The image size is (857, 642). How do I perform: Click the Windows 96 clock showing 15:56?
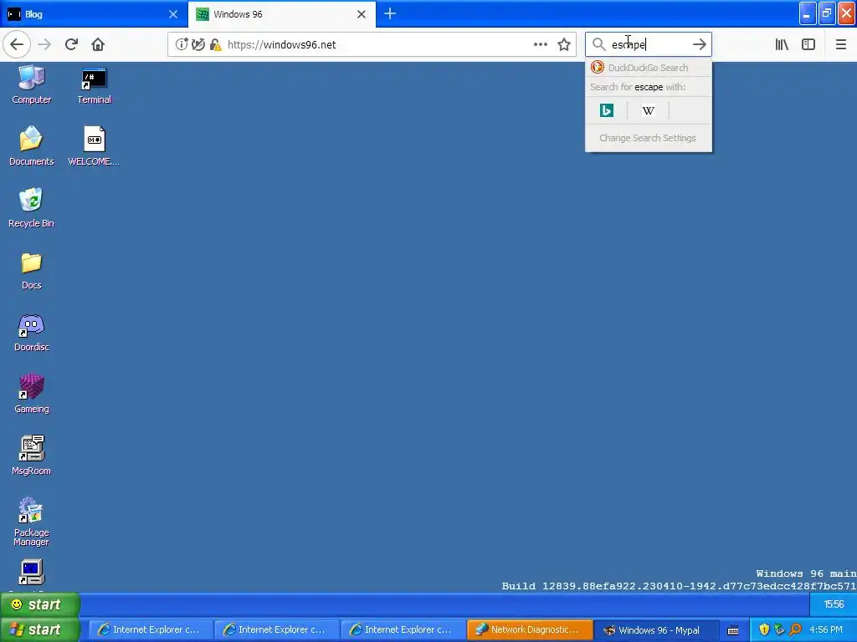[834, 604]
